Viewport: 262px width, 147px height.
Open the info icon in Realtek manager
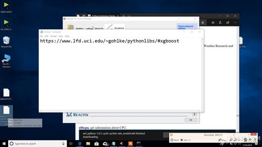click(194, 114)
